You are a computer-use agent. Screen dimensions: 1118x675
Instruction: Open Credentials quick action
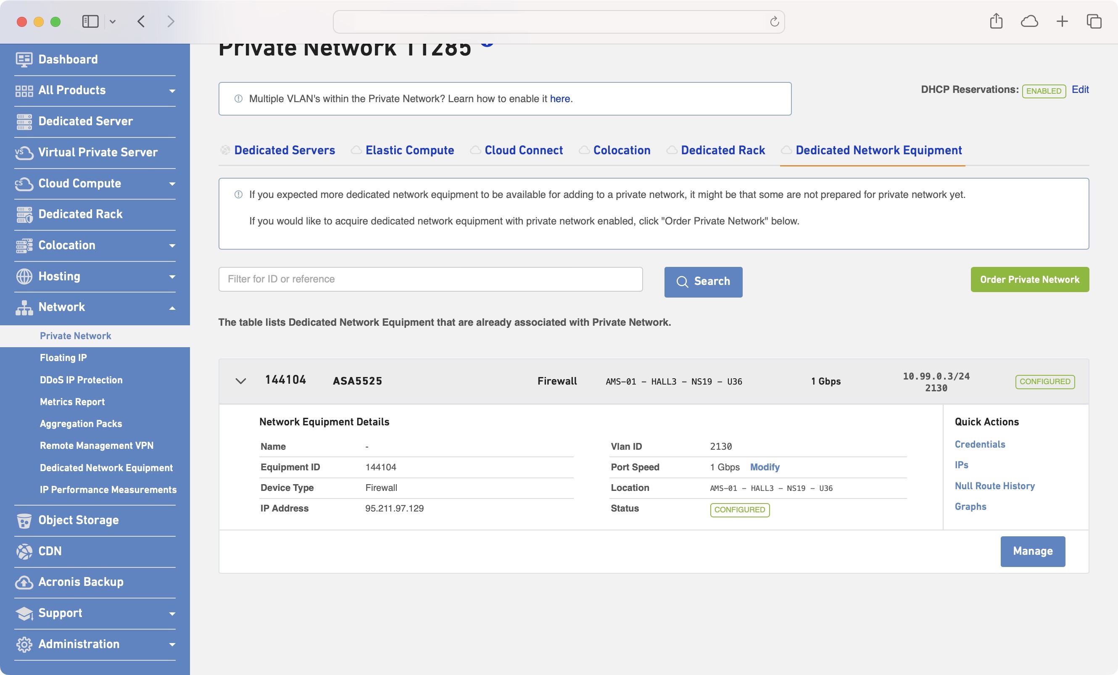pos(980,444)
